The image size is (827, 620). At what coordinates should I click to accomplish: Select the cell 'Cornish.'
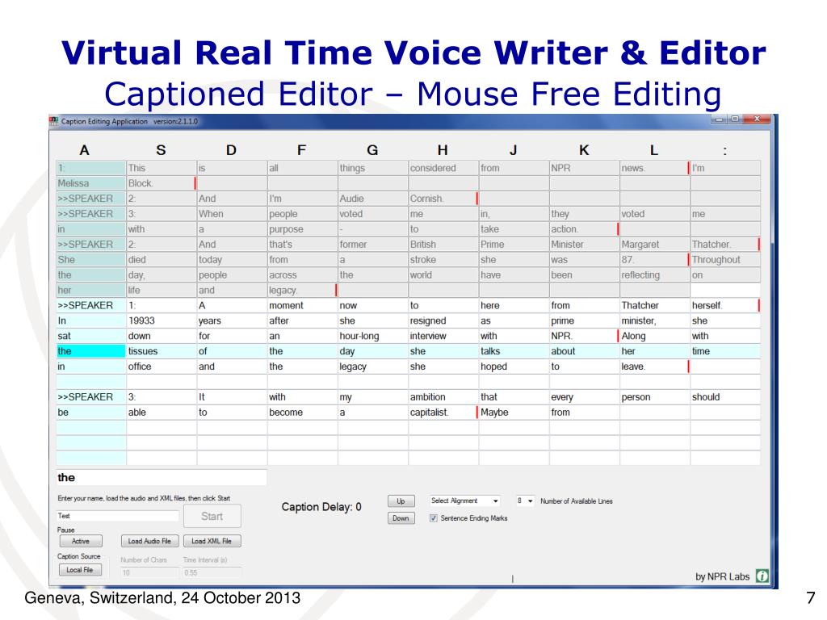pos(443,199)
